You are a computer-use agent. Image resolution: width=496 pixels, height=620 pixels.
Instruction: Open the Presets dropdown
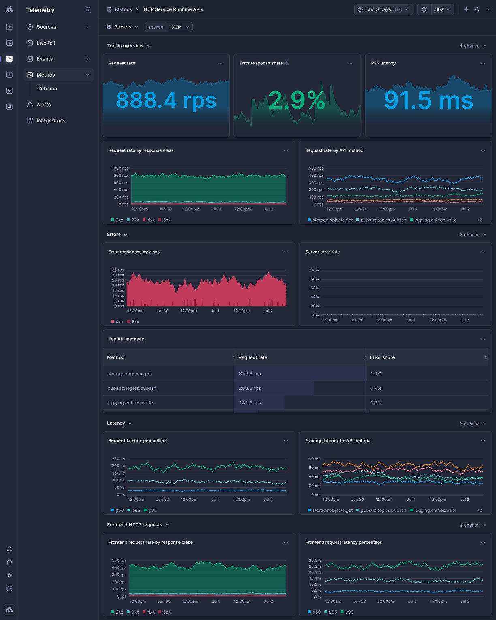coord(122,27)
